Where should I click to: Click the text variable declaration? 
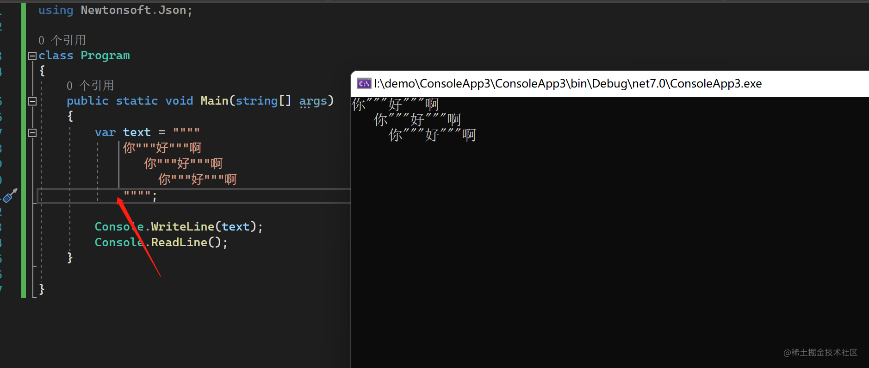137,132
